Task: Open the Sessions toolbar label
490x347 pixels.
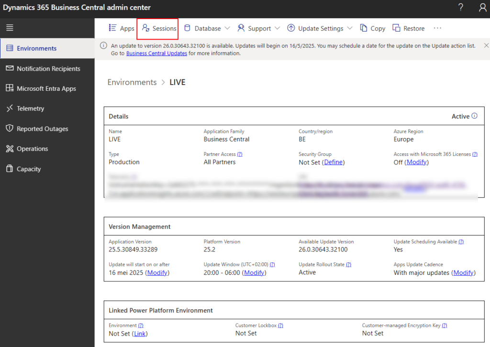Action: tap(165, 28)
